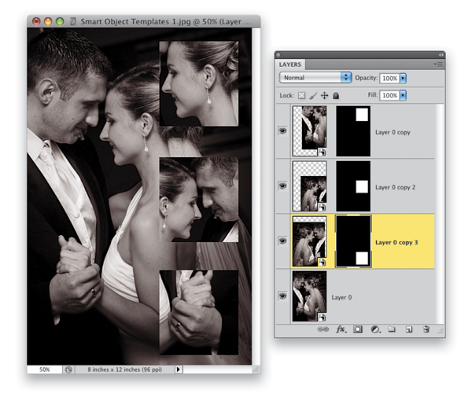Viewport: 472px width, 393px height.
Task: Lock image pixels brush icon
Action: point(313,96)
